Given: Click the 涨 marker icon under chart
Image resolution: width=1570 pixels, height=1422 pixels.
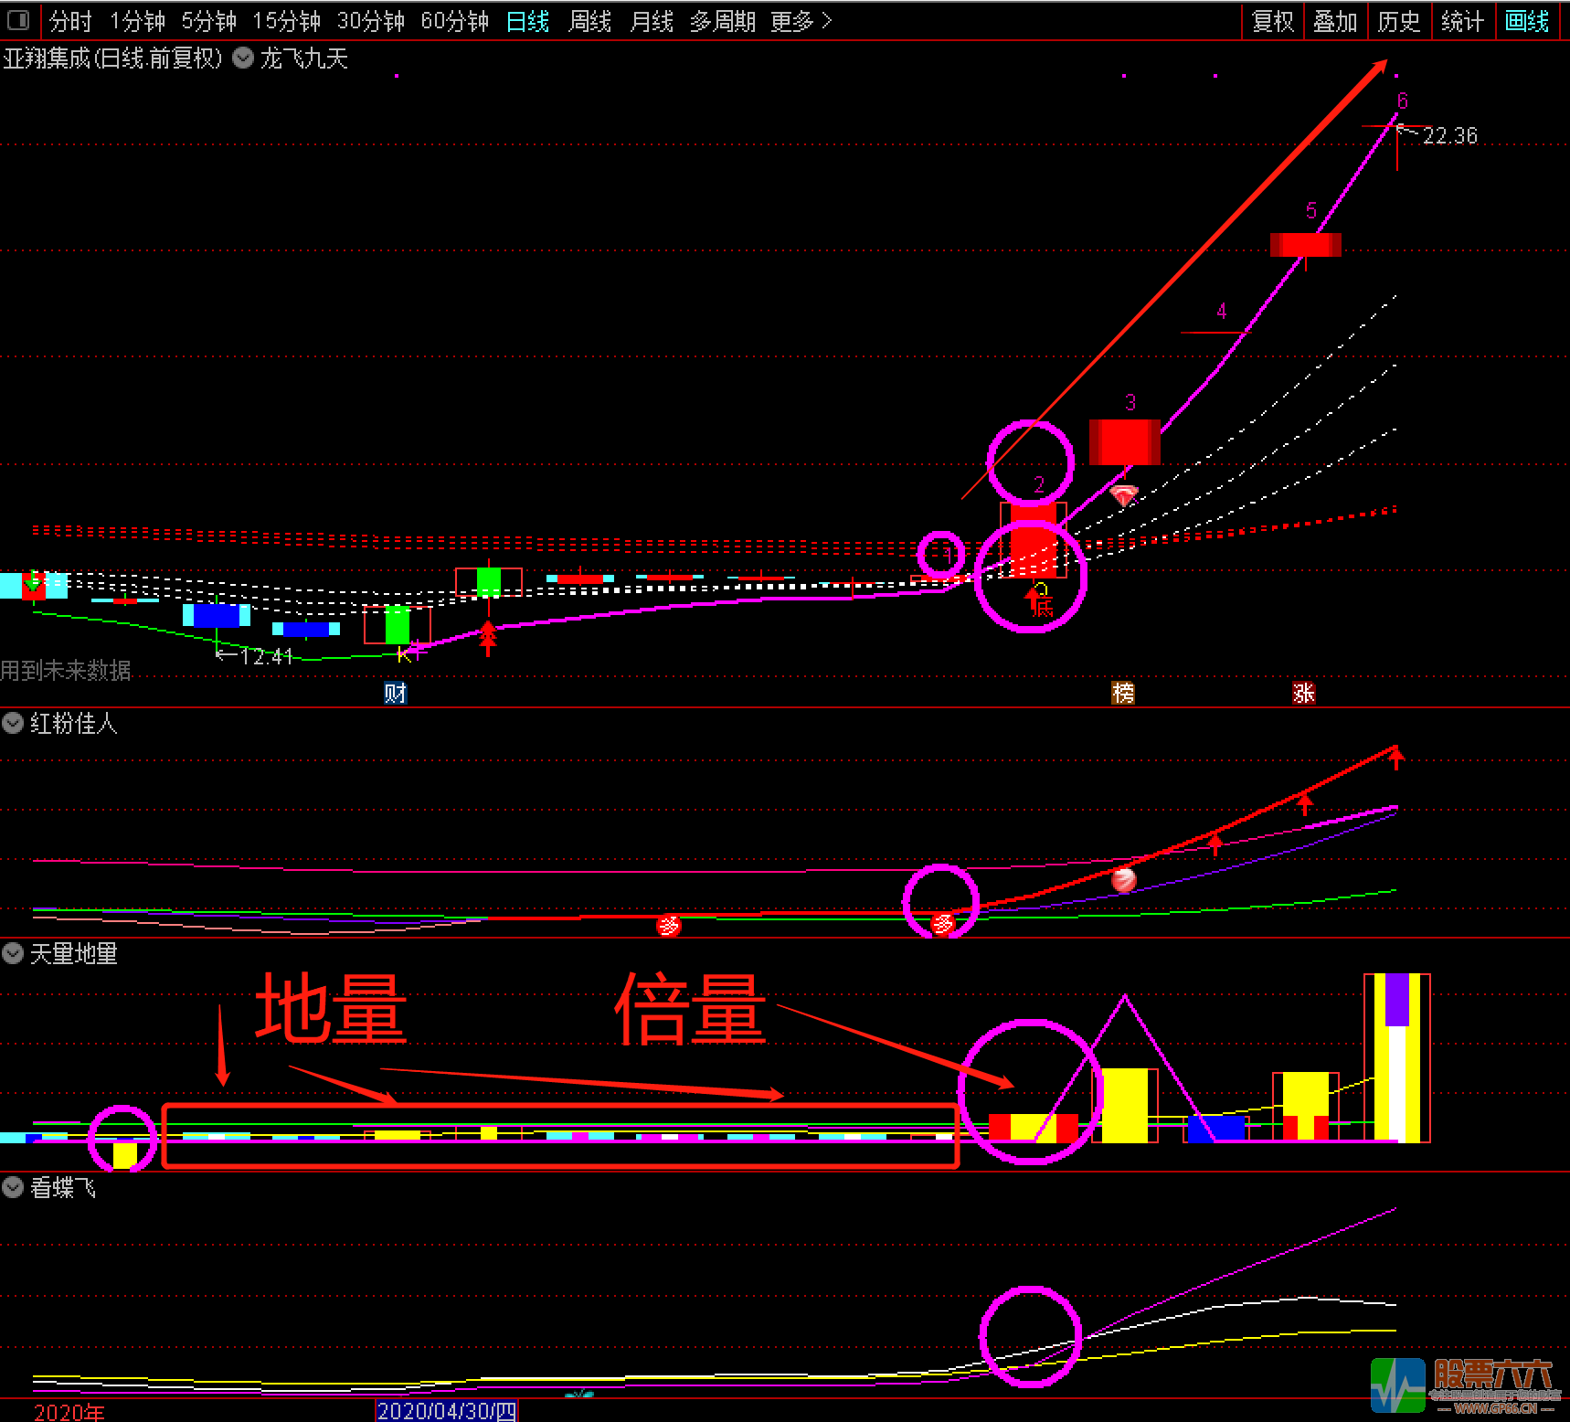Looking at the screenshot, I should click(1303, 693).
